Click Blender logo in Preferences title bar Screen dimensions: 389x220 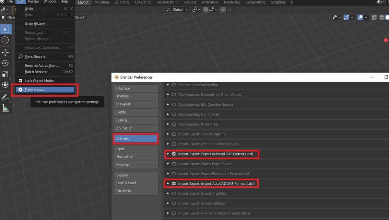coord(116,77)
